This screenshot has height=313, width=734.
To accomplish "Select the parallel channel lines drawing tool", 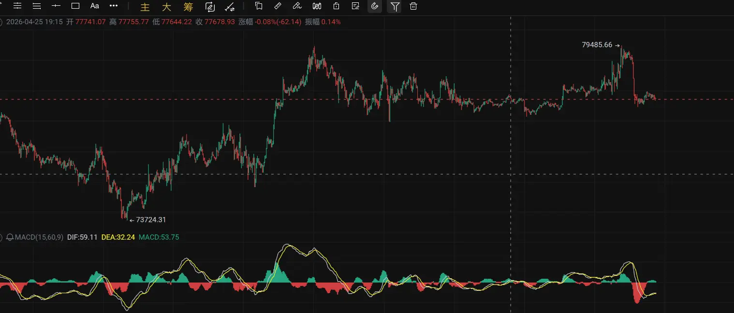I will [x=17, y=6].
